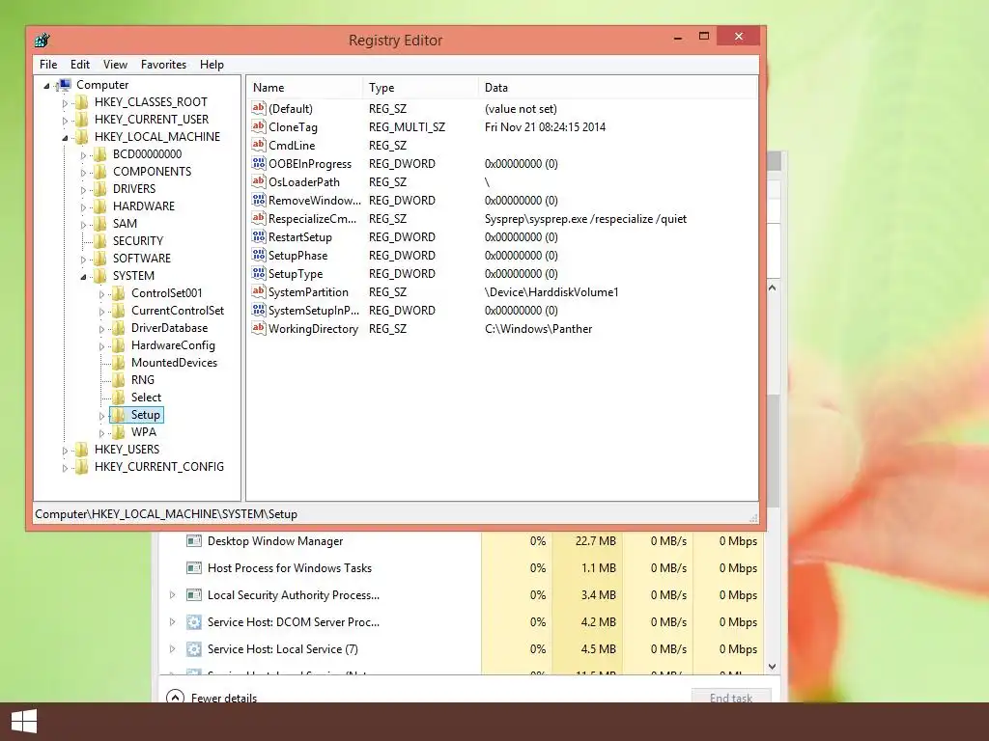989x741 pixels.
Task: Expand HKEY_CURRENT_USER key
Action: coord(65,121)
